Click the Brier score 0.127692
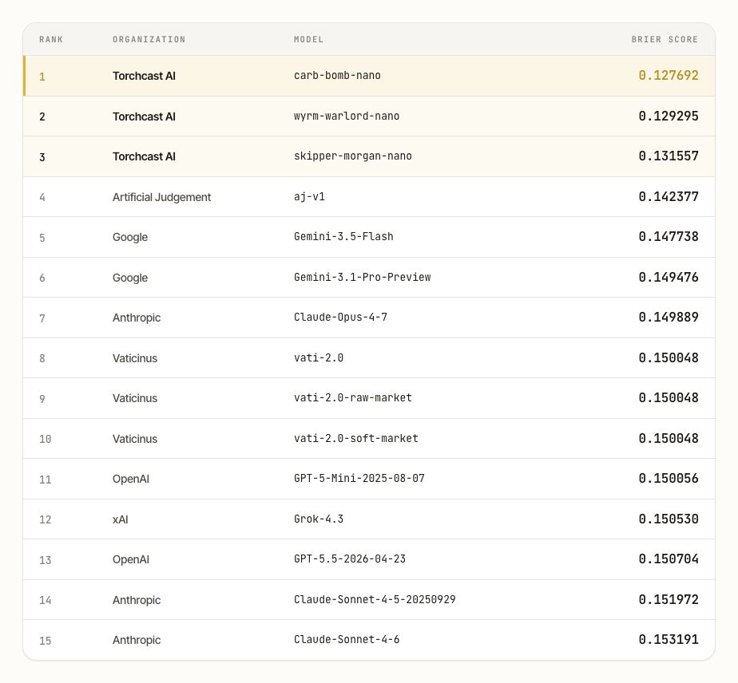This screenshot has height=683, width=738. [x=669, y=76]
